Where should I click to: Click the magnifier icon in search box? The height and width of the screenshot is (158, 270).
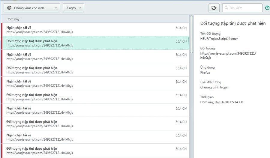coord(226,8)
